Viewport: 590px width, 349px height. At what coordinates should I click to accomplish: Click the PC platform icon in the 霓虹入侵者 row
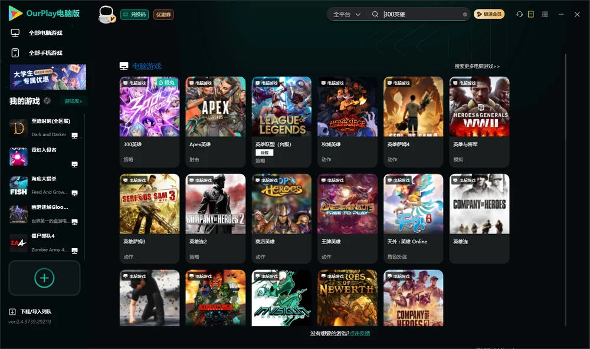tap(74, 164)
